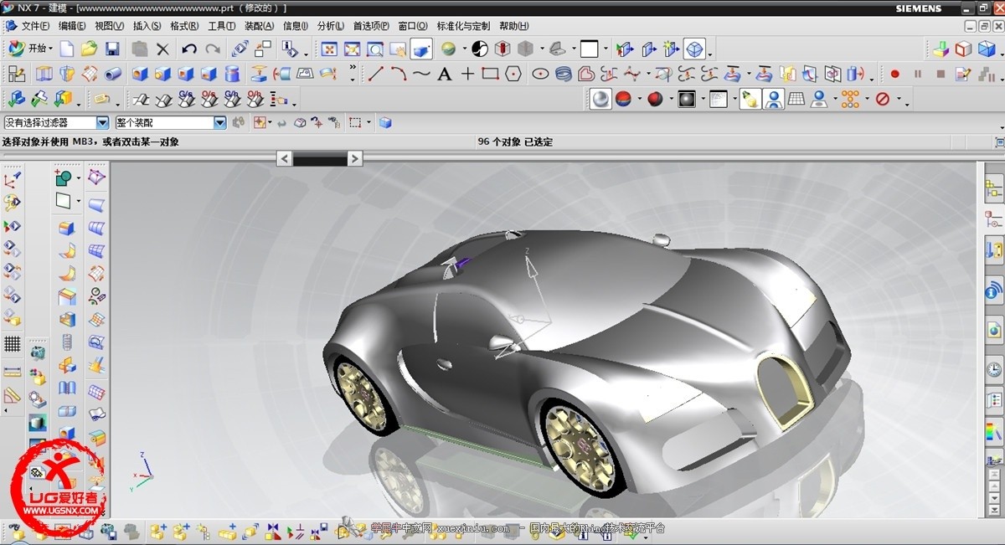1005x545 pixels.
Task: Open the 分析(L) menu
Action: 330,26
